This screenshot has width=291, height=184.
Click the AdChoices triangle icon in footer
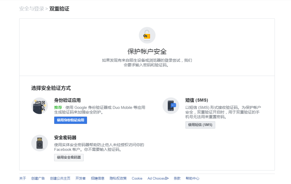[x=167, y=178]
